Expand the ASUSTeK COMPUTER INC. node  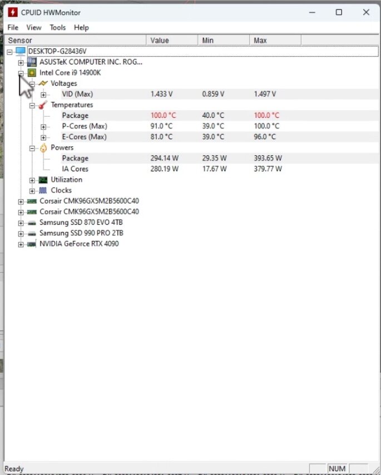(x=21, y=63)
